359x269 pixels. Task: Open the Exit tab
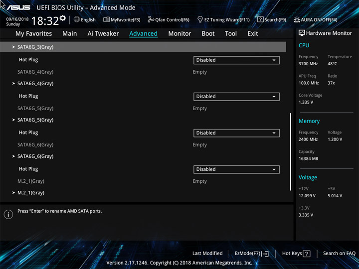(252, 34)
